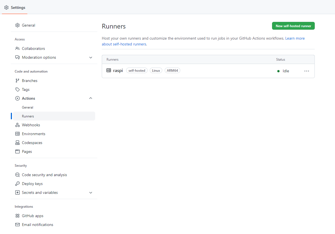Click the Deploy keys key icon
335x234 pixels.
pos(17,184)
